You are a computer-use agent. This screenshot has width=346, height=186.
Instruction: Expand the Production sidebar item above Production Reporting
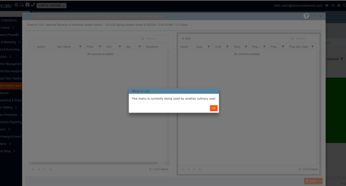(x=21, y=115)
